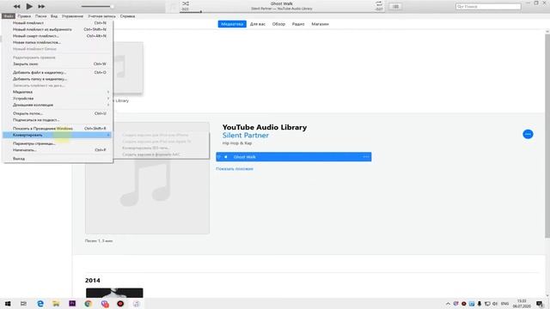Expand the Устройства submenu
The width and height of the screenshot is (550, 309).
coord(58,99)
